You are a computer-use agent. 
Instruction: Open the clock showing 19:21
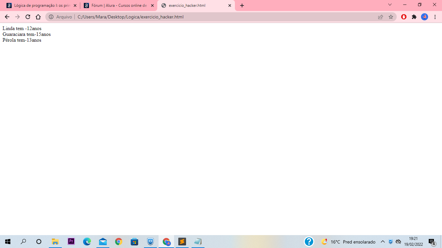(x=414, y=242)
